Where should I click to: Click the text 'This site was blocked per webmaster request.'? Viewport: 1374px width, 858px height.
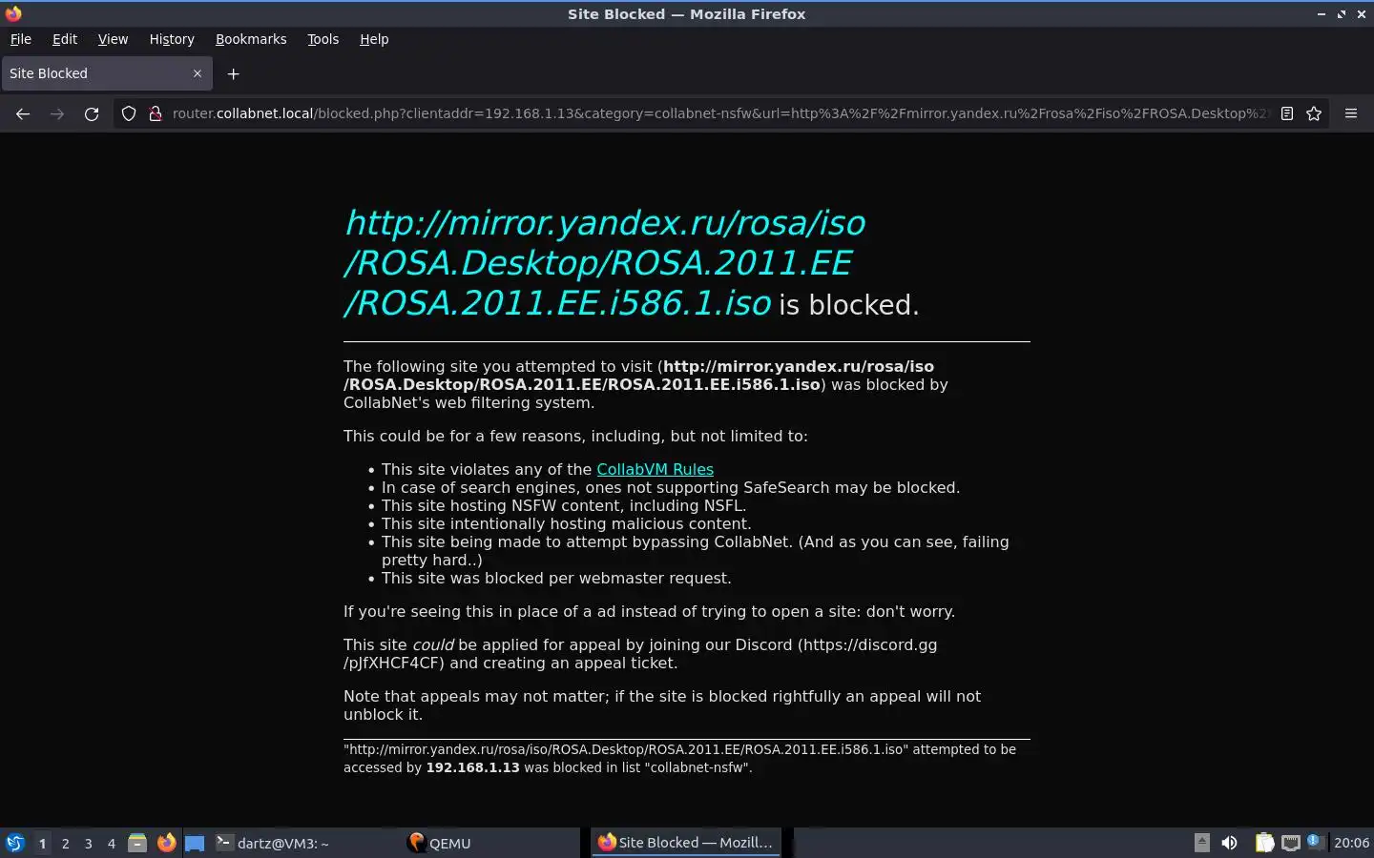coord(556,578)
